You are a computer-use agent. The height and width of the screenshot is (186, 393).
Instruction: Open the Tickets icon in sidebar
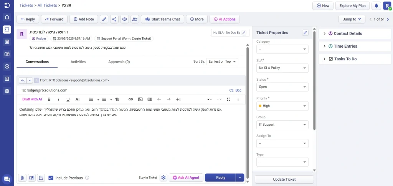pos(7,29)
